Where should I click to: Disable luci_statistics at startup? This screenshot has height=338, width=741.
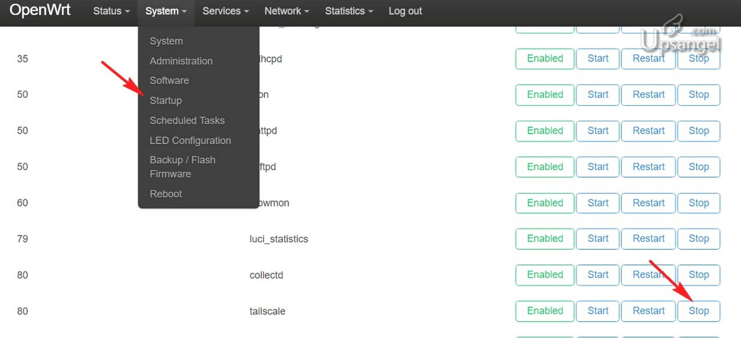click(544, 239)
